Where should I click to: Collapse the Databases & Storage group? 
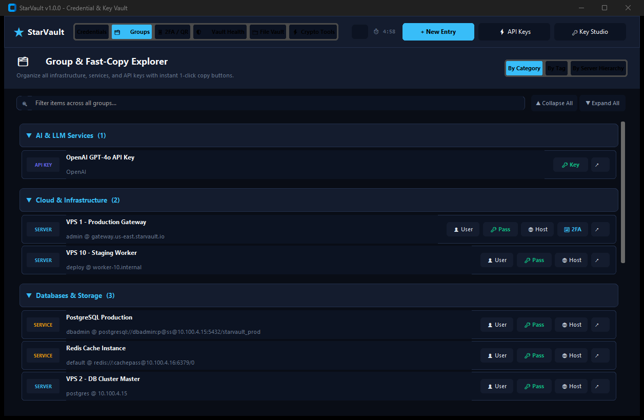coord(318,295)
